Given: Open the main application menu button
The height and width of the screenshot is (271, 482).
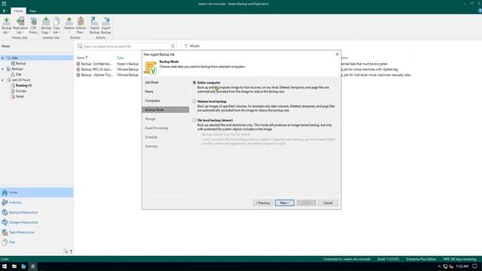Looking at the screenshot, I should (5, 11).
